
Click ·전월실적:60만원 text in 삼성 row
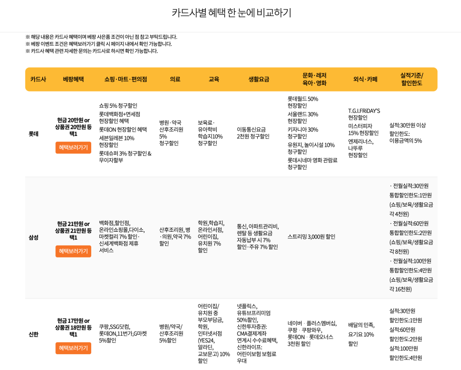(x=409, y=224)
